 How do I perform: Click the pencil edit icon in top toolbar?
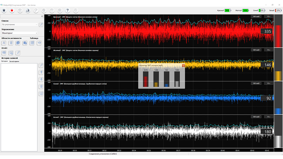click(36, 10)
